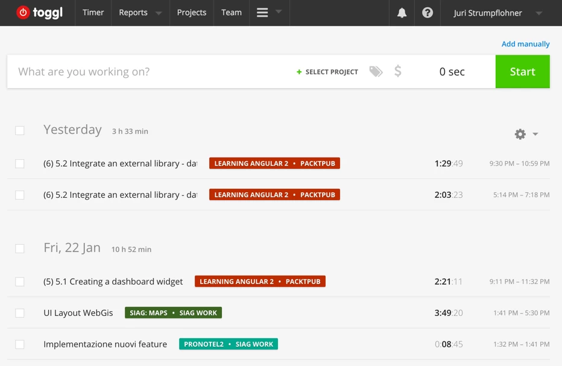This screenshot has height=366, width=562.
Task: Check the UI Layout WebGis entry
Action: pyautogui.click(x=20, y=314)
